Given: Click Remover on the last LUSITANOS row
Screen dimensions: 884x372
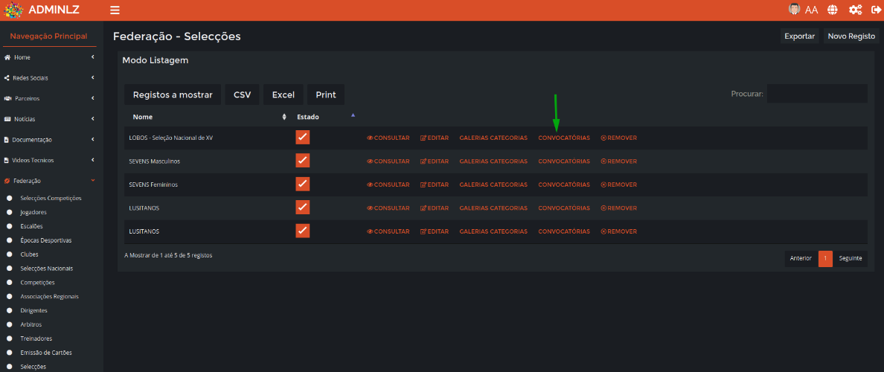Looking at the screenshot, I should tap(618, 231).
